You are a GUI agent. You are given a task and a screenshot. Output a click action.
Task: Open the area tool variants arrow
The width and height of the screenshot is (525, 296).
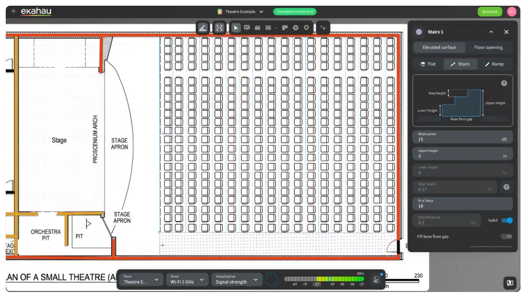pyautogui.click(x=276, y=28)
